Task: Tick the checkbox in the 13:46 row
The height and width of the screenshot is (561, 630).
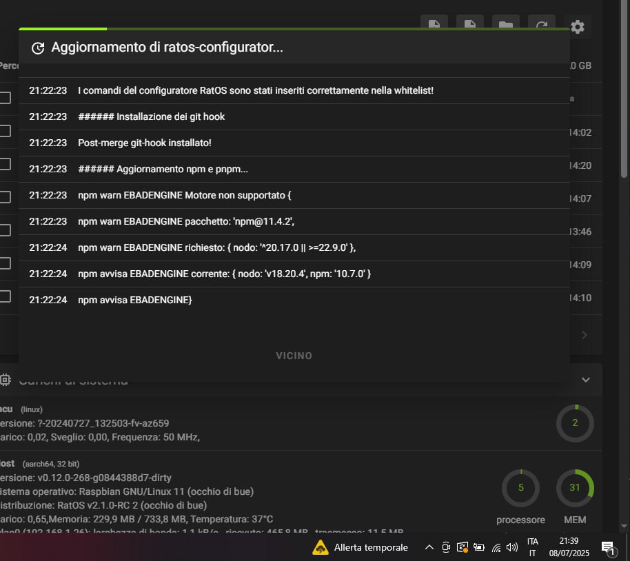Action: [x=6, y=230]
